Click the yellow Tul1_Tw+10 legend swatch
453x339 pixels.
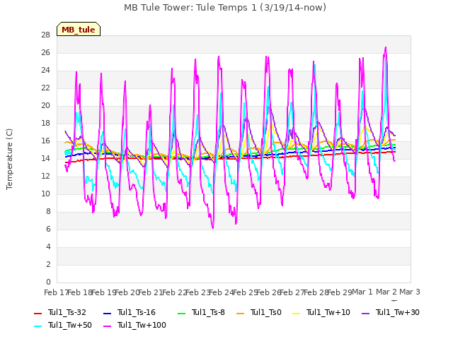(x=297, y=314)
